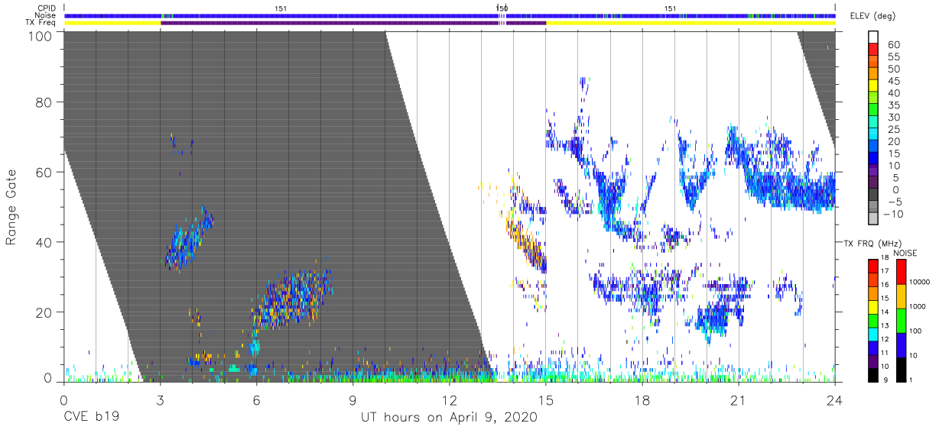The height and width of the screenshot is (433, 939).
Task: Click the '60' tick on the Range Gate axis
Action: [x=44, y=173]
